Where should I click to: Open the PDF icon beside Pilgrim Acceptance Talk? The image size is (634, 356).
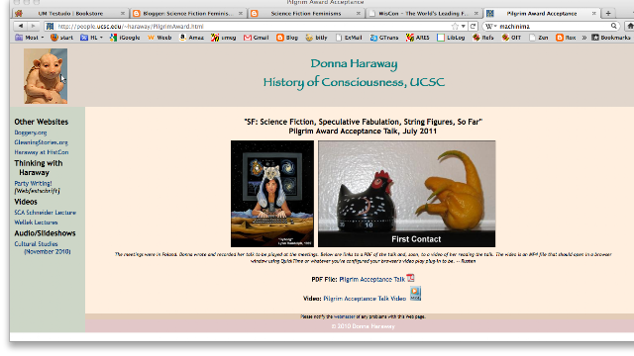click(410, 278)
